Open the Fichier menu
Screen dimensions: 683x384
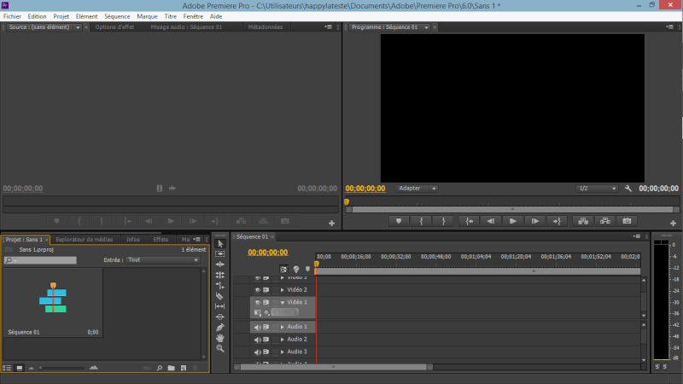point(12,16)
